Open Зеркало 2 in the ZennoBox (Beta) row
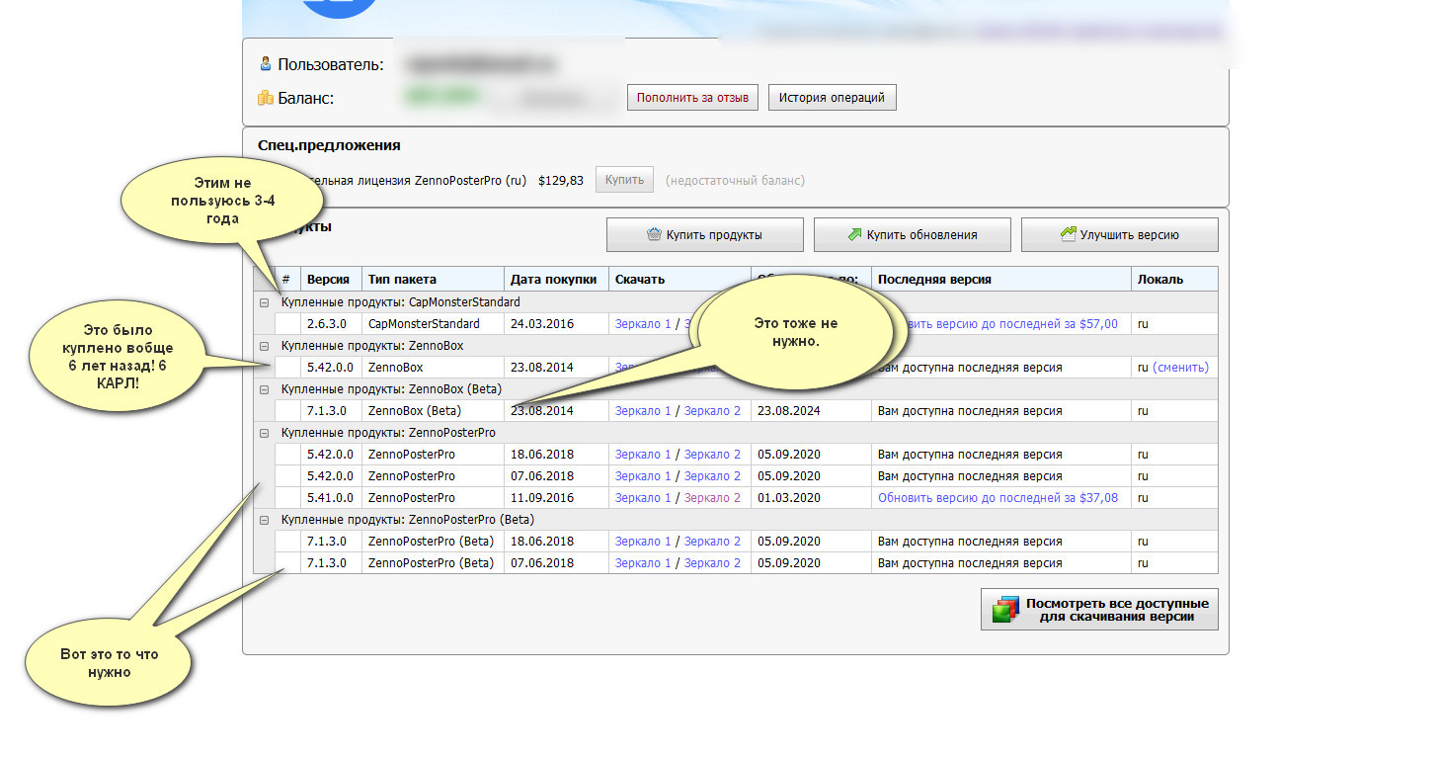Image resolution: width=1438 pixels, height=757 pixels. point(712,411)
